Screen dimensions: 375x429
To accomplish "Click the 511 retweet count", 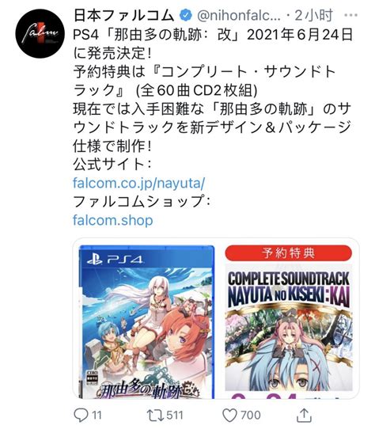I will [175, 416].
